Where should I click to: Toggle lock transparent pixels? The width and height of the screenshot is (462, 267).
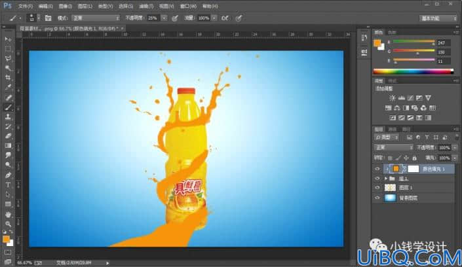pyautogui.click(x=390, y=158)
